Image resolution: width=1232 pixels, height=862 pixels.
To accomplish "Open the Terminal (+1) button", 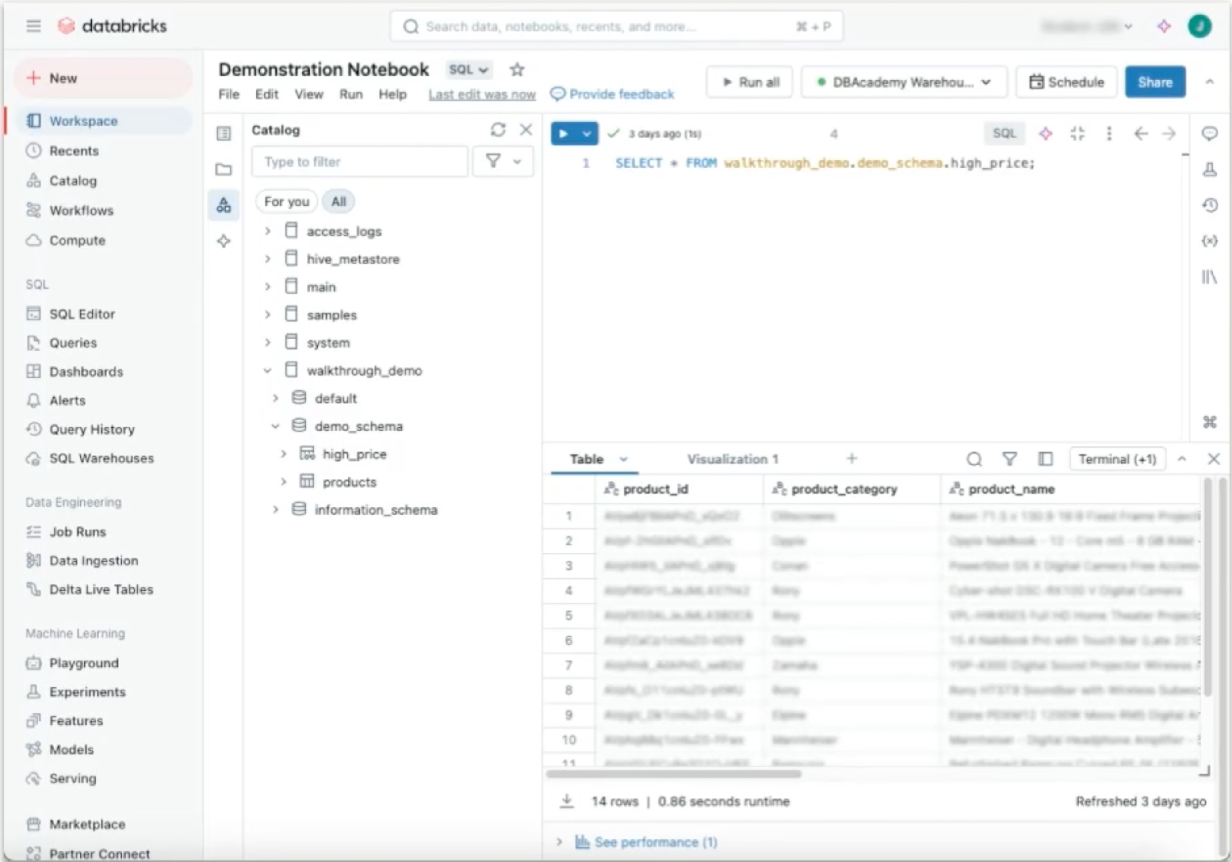I will (1117, 459).
